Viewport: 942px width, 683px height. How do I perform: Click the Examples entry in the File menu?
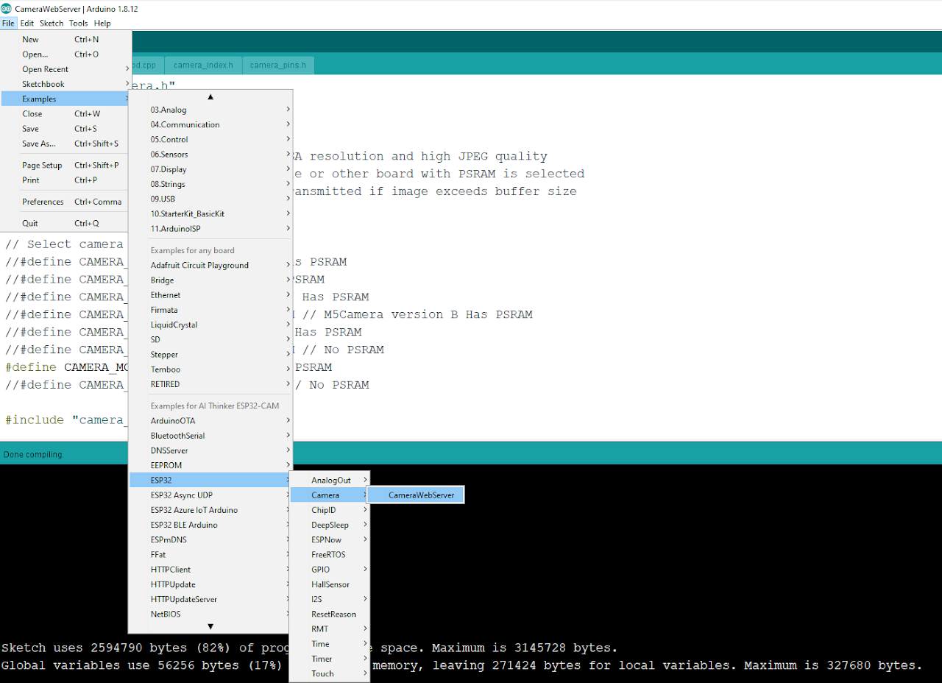65,99
